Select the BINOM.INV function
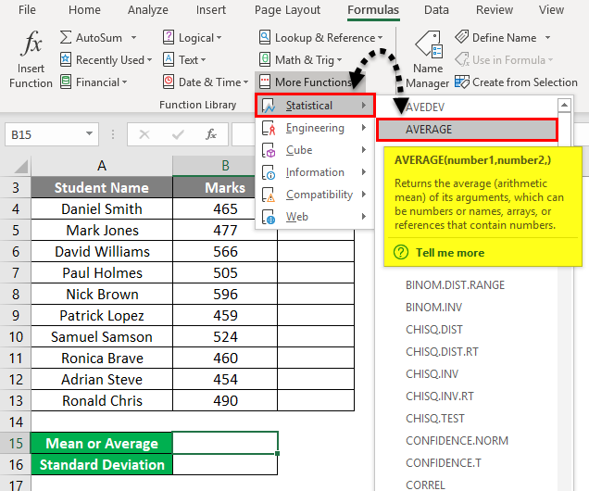Image resolution: width=589 pixels, height=491 pixels. (433, 308)
